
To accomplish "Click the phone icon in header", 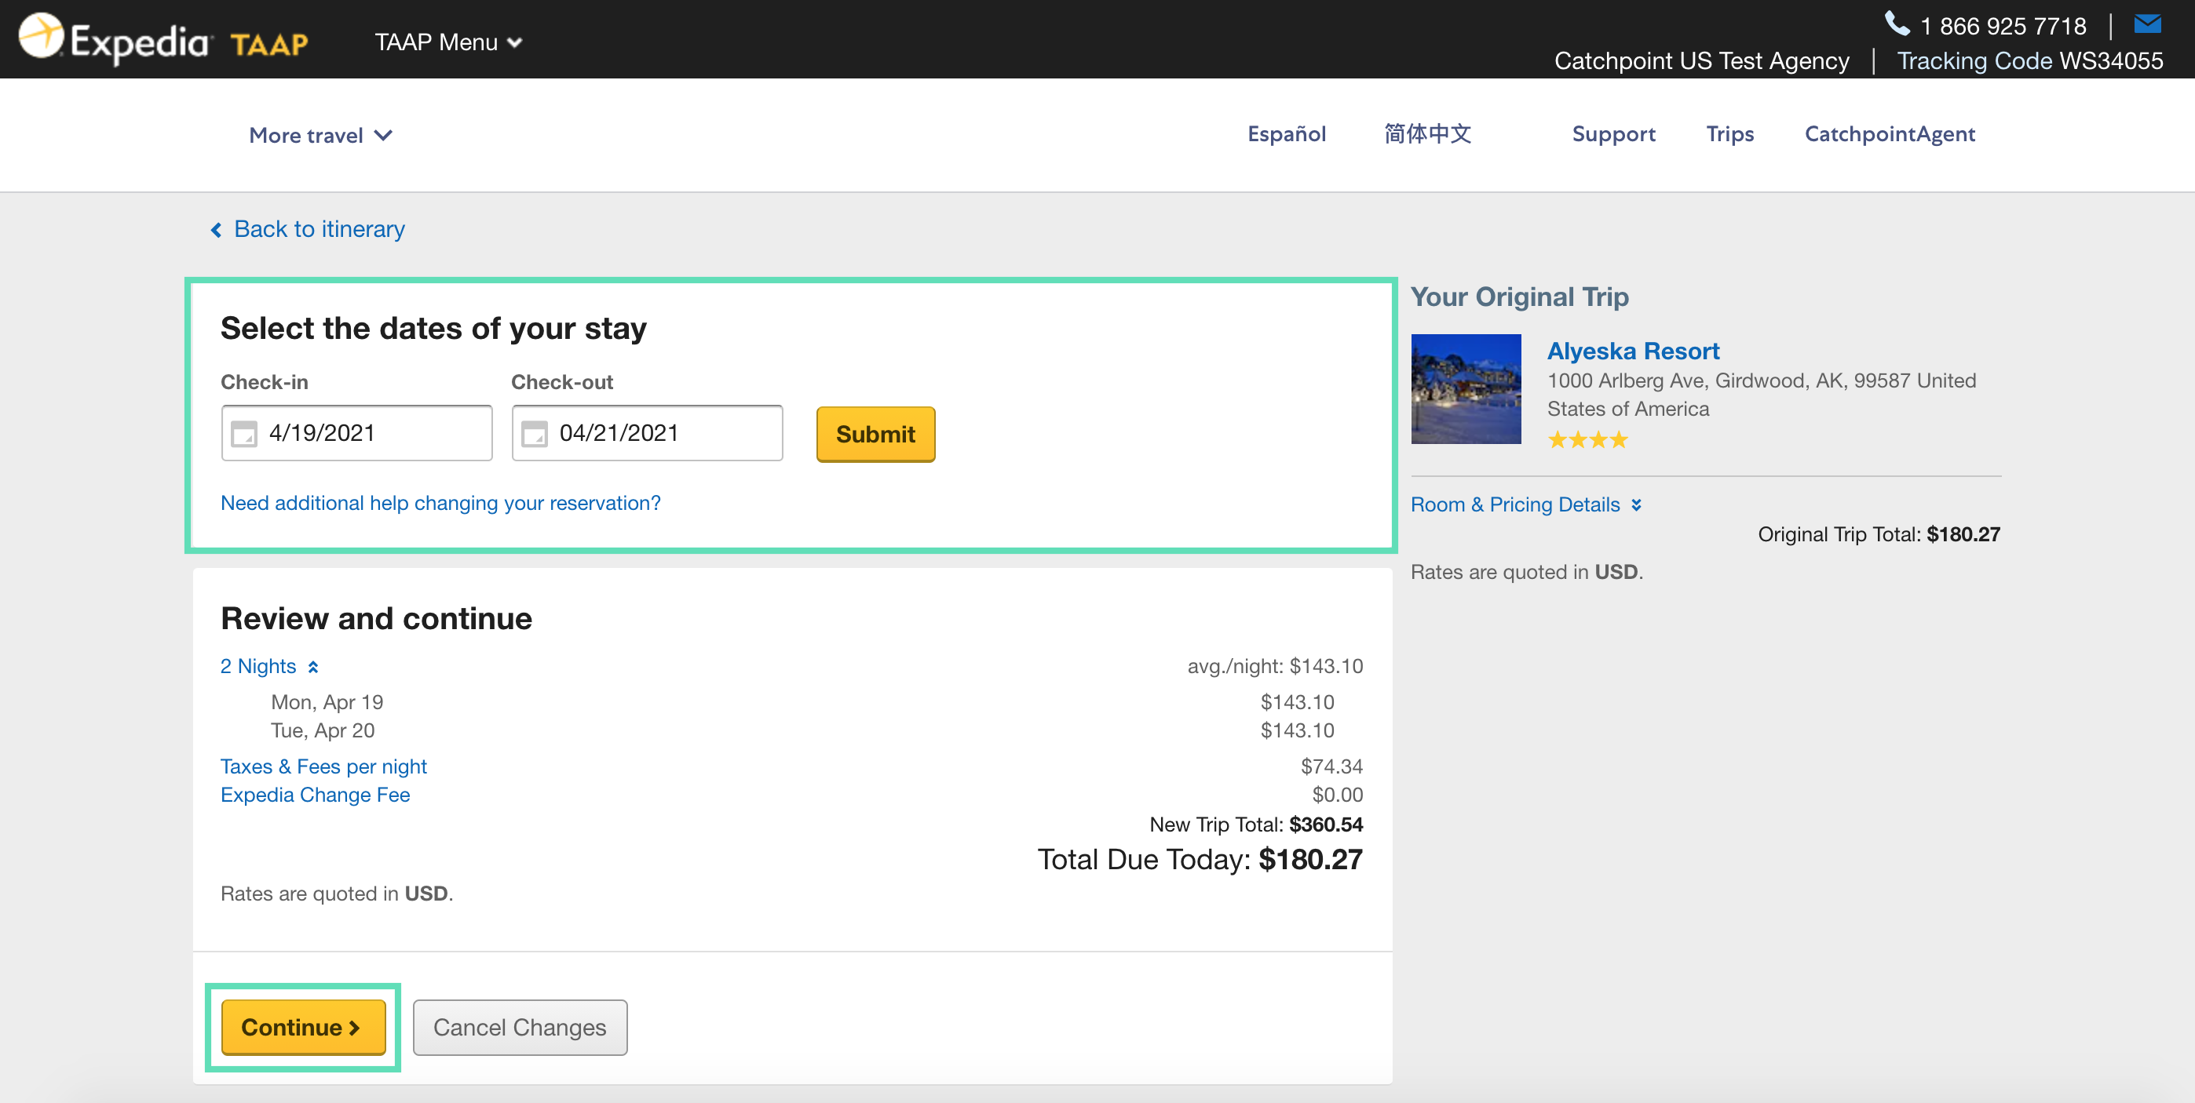I will (1897, 24).
